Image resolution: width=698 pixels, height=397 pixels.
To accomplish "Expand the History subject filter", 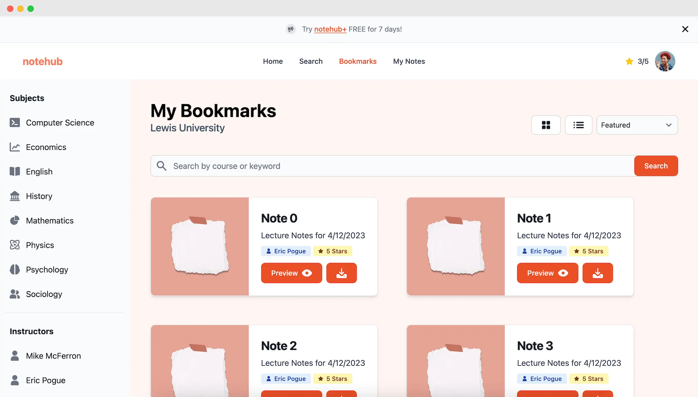I will [39, 196].
